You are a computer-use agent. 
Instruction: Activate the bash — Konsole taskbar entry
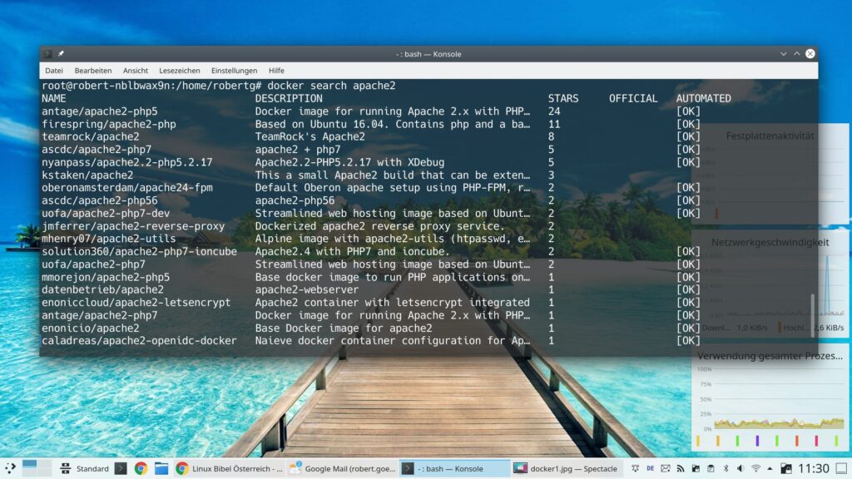point(454,468)
